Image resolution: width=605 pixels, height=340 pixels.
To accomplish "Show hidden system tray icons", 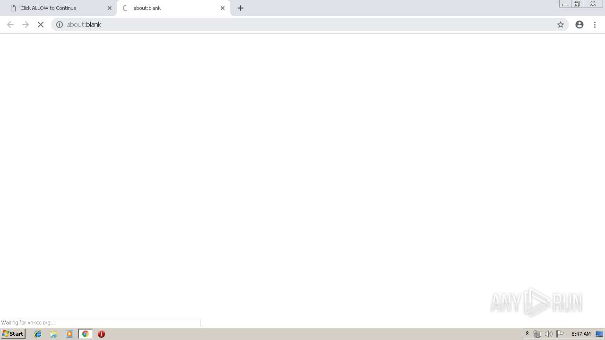I will pos(527,334).
